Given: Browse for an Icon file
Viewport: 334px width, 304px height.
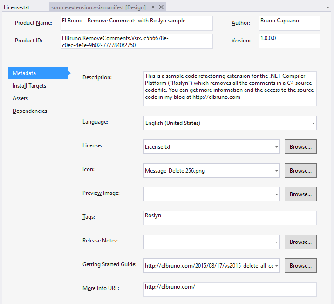Looking at the screenshot, I should point(300,171).
